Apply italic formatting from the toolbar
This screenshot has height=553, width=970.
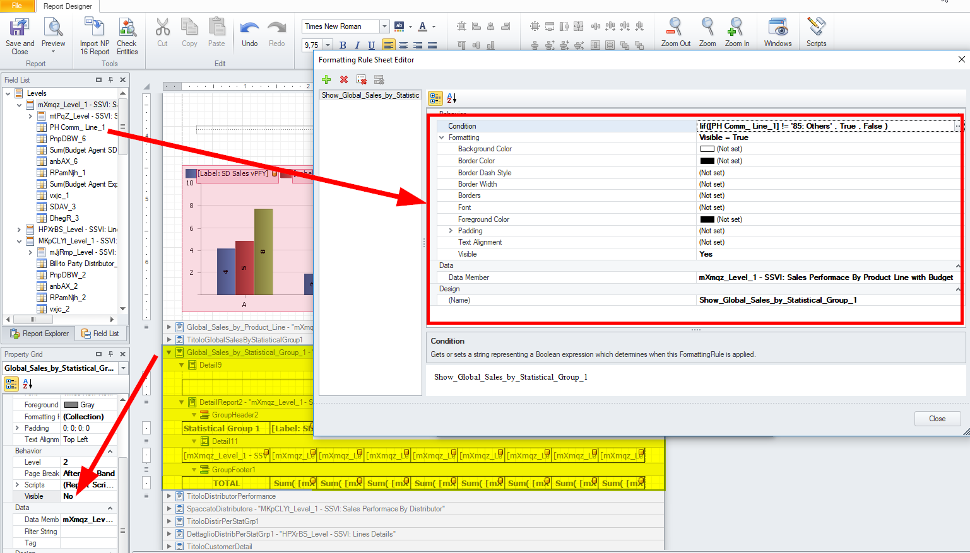coord(357,45)
